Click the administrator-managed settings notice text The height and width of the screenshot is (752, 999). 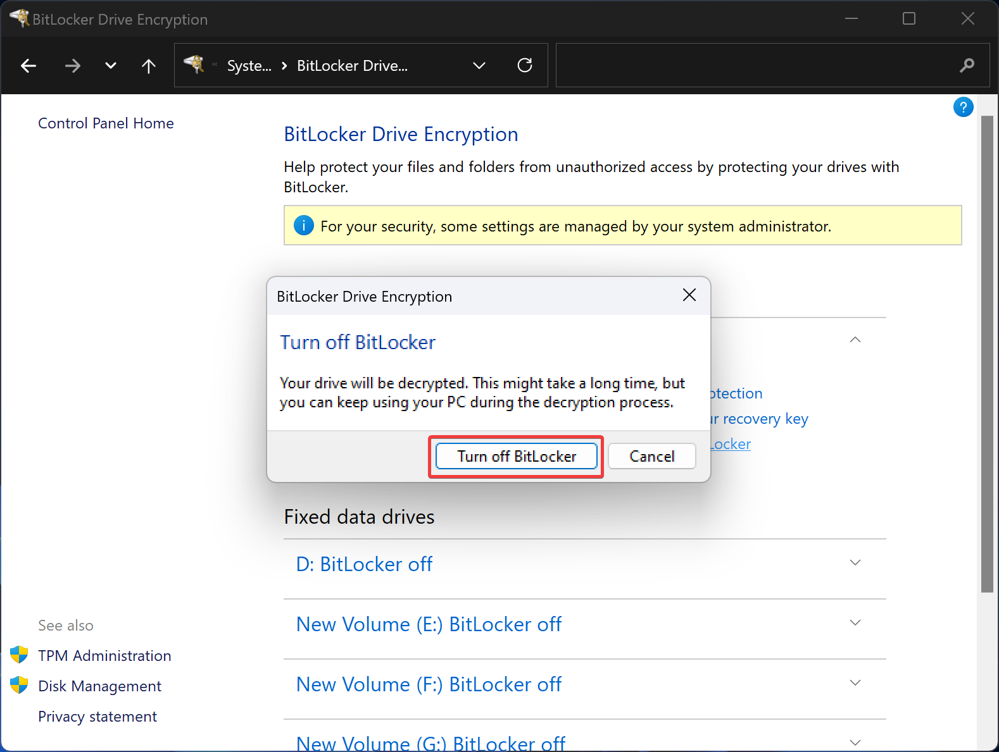click(576, 226)
